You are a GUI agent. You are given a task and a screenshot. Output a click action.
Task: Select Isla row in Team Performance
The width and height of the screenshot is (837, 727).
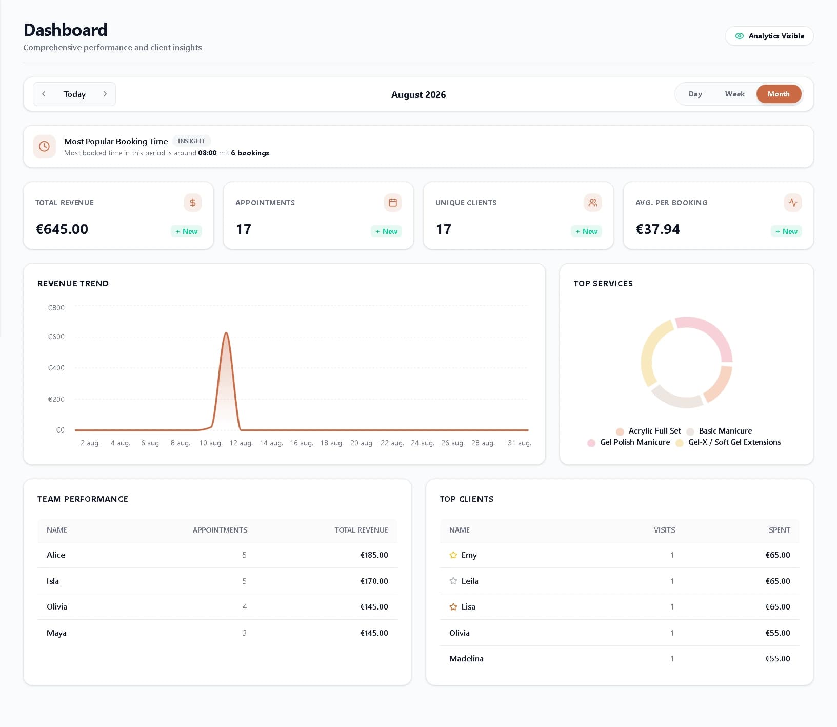point(217,581)
